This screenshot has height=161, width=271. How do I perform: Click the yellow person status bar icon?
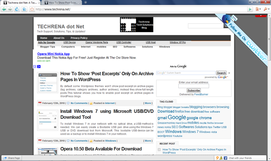point(221,158)
